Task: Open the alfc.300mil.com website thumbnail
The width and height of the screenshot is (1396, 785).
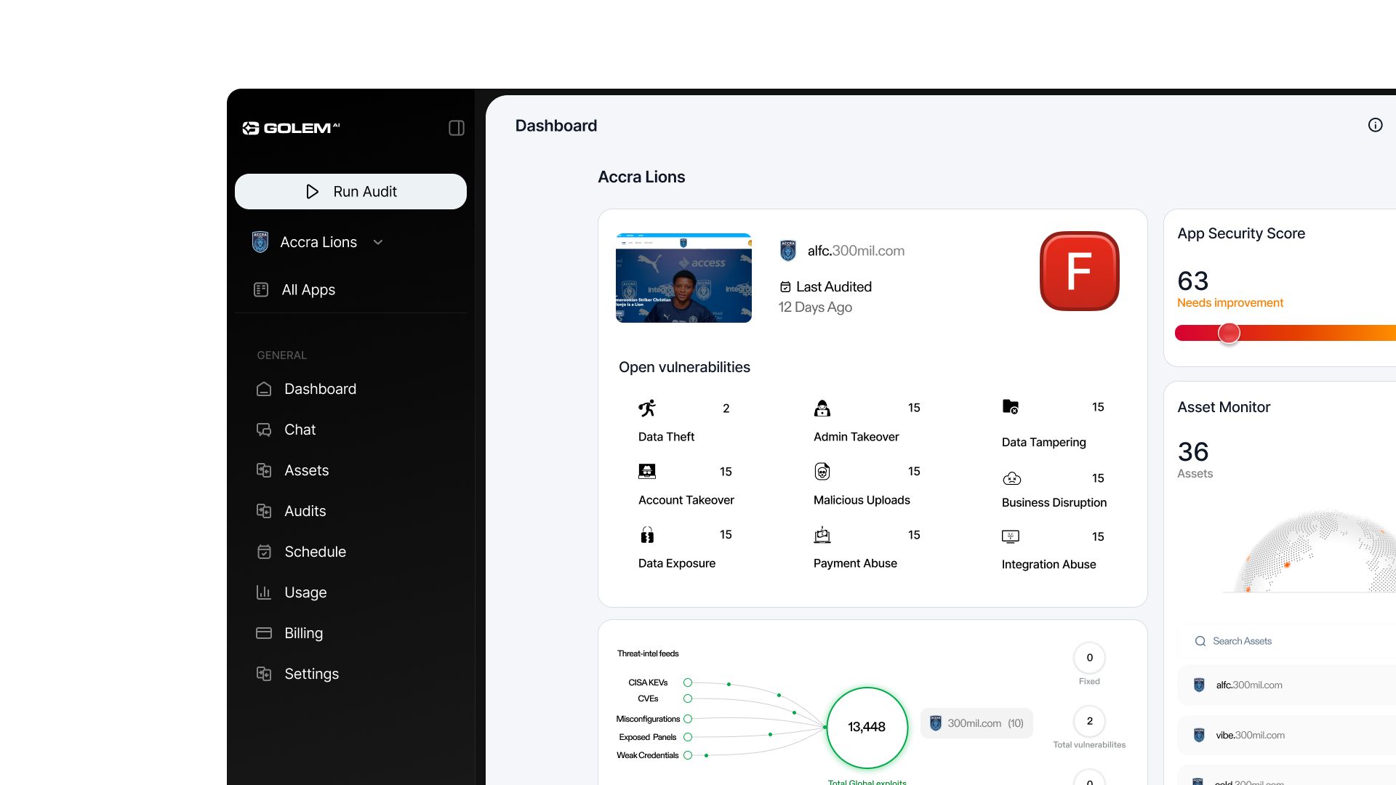Action: 683,278
